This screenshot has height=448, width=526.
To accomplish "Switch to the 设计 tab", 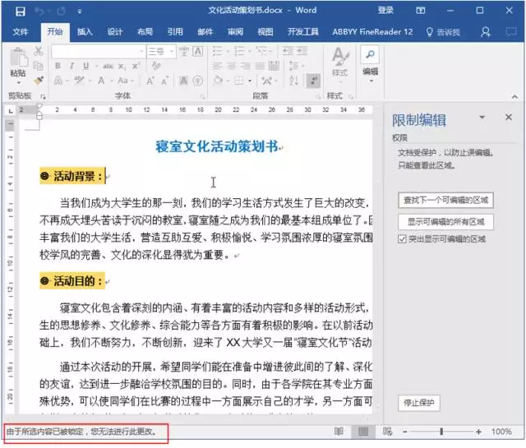I will [x=115, y=32].
